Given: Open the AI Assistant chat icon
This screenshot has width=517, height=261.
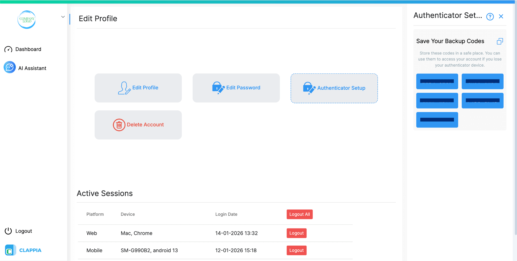Looking at the screenshot, I should click(x=9, y=67).
